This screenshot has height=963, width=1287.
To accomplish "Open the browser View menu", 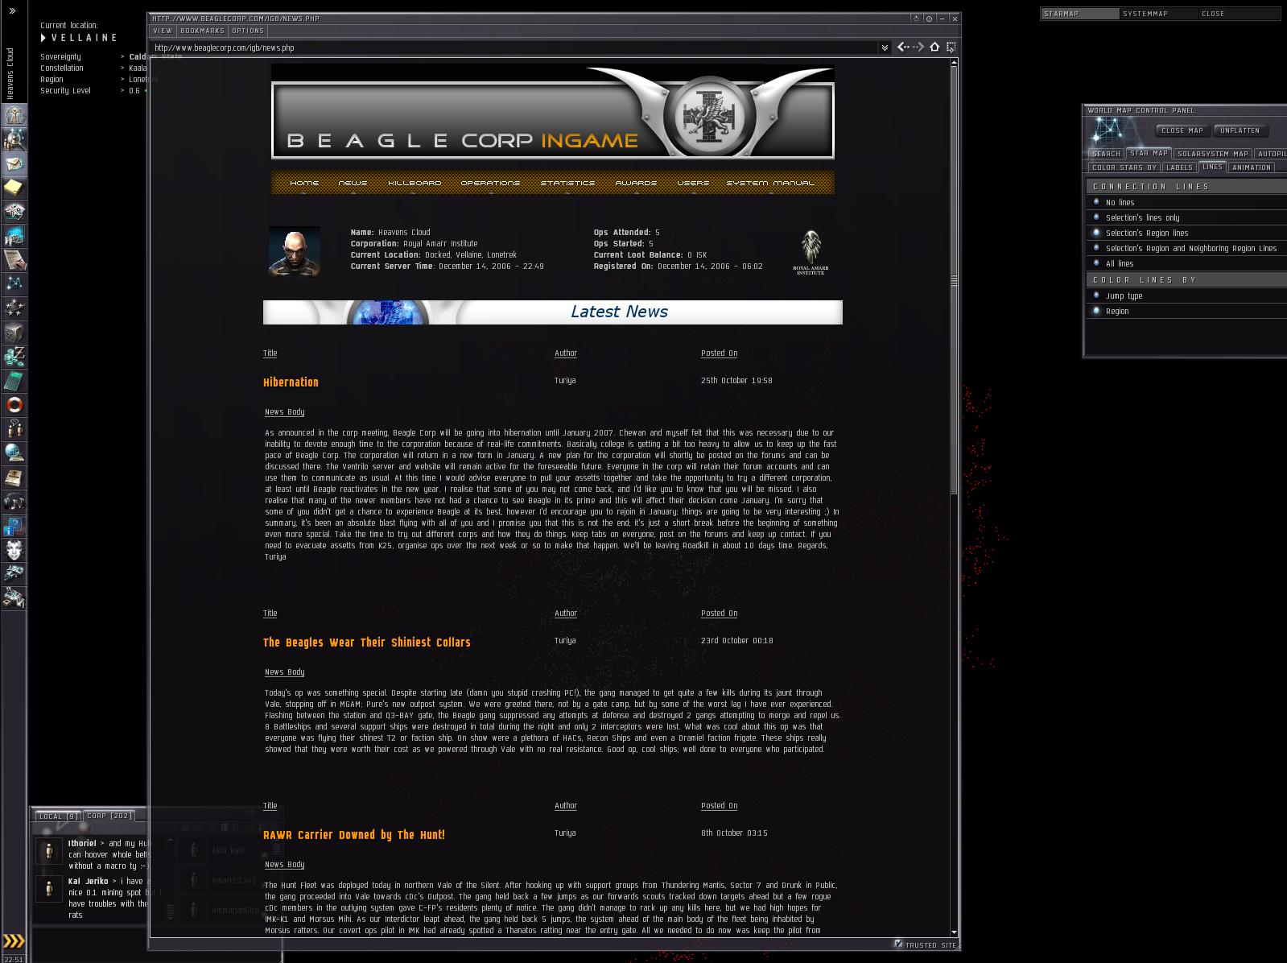I will [163, 31].
